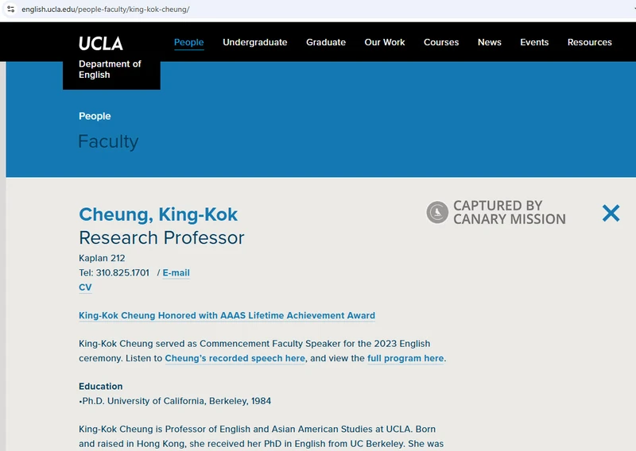Click the Faculty heading
This screenshot has width=636, height=451.
pos(108,141)
